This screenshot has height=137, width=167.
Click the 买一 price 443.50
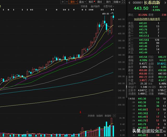143,40
